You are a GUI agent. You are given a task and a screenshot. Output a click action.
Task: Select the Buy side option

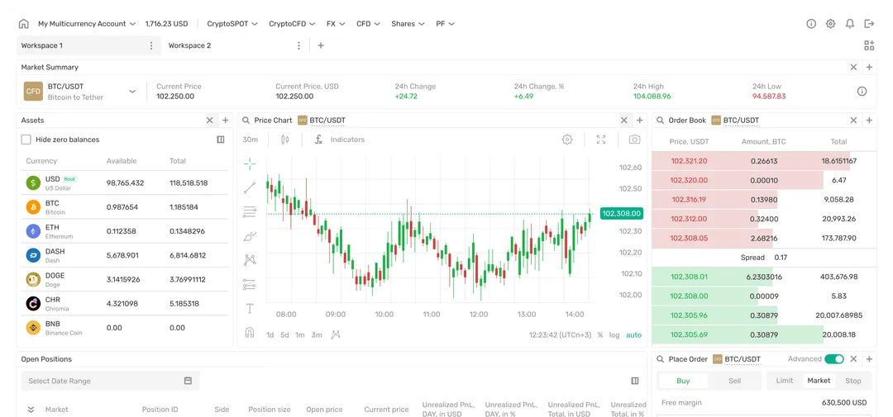683,381
